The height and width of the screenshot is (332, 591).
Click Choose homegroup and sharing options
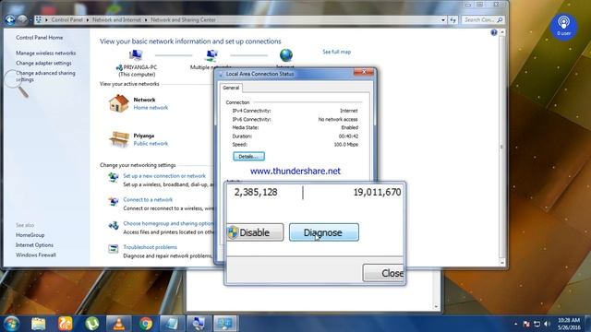coord(168,223)
